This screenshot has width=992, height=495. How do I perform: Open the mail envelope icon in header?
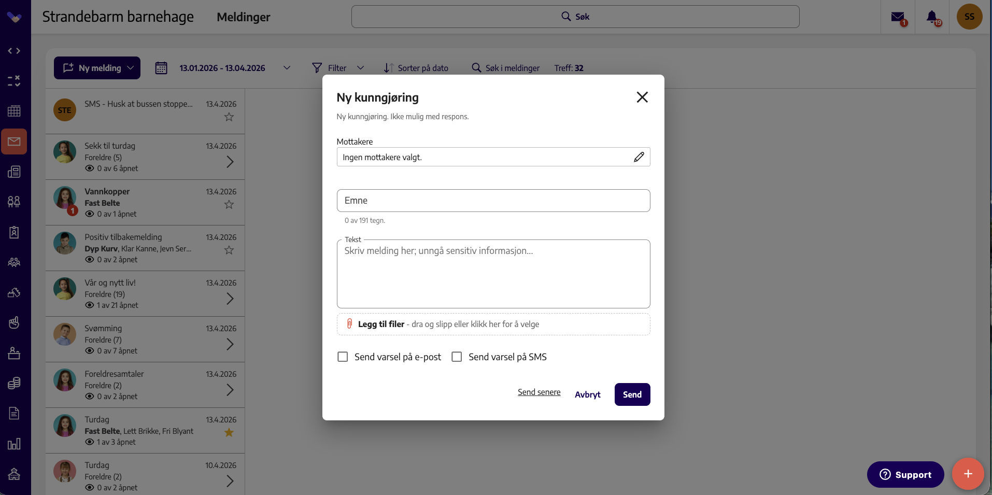point(898,17)
